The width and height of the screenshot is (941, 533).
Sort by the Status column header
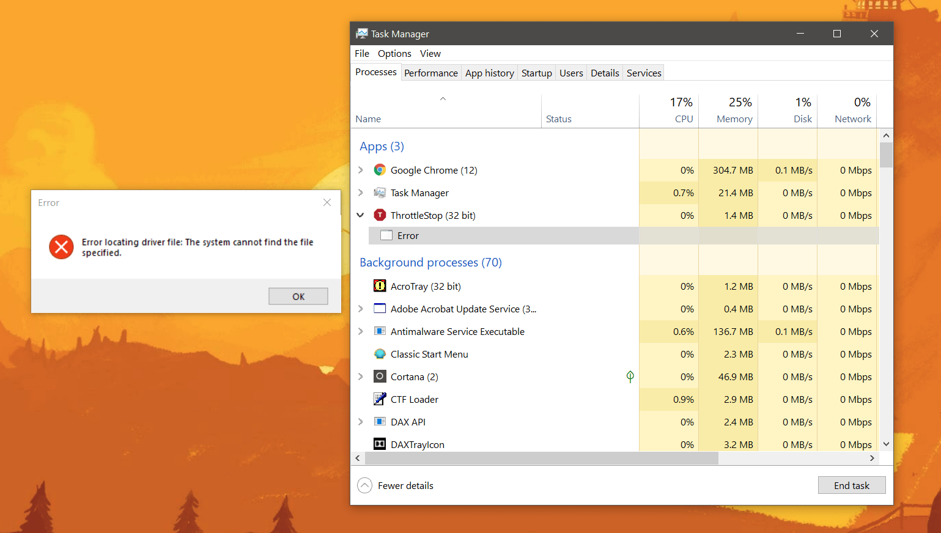pos(590,111)
